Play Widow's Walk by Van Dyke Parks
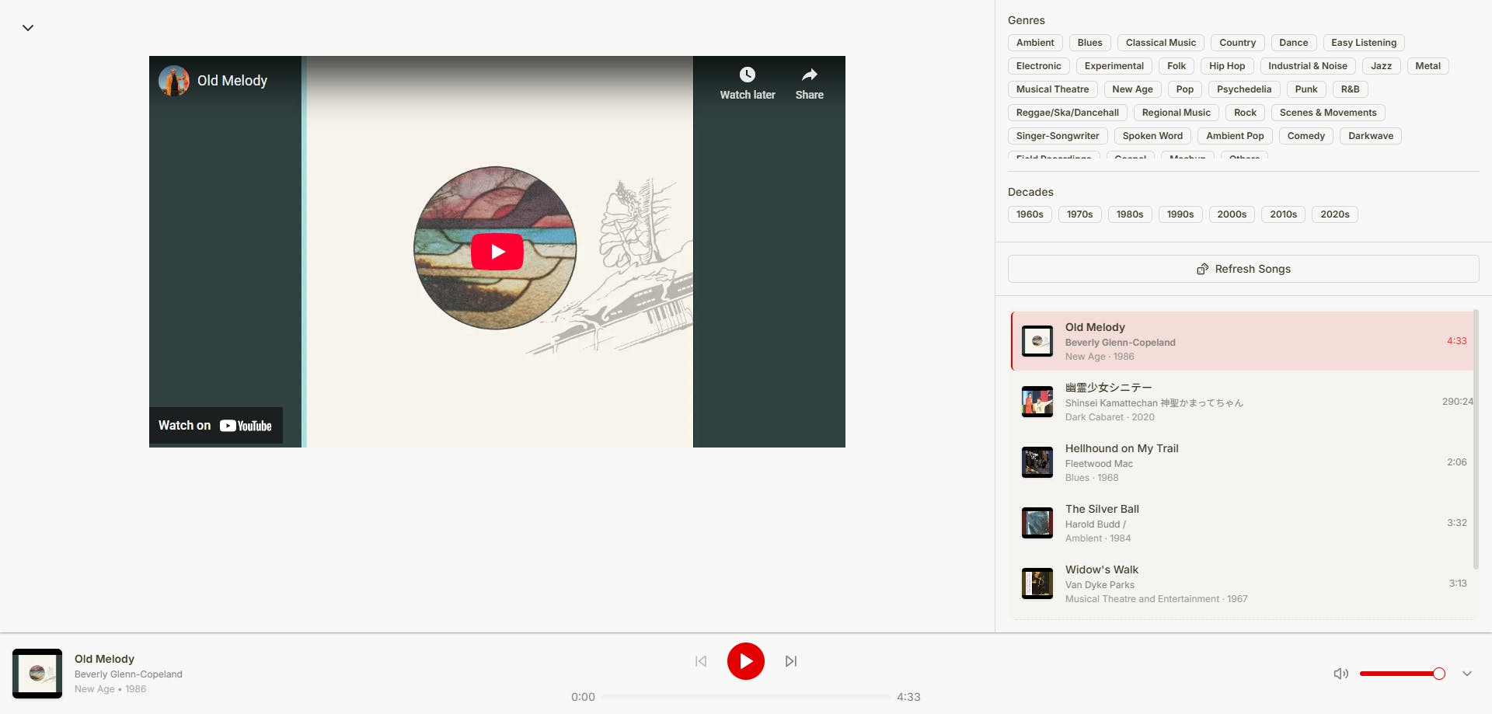1492x714 pixels. click(x=1242, y=583)
